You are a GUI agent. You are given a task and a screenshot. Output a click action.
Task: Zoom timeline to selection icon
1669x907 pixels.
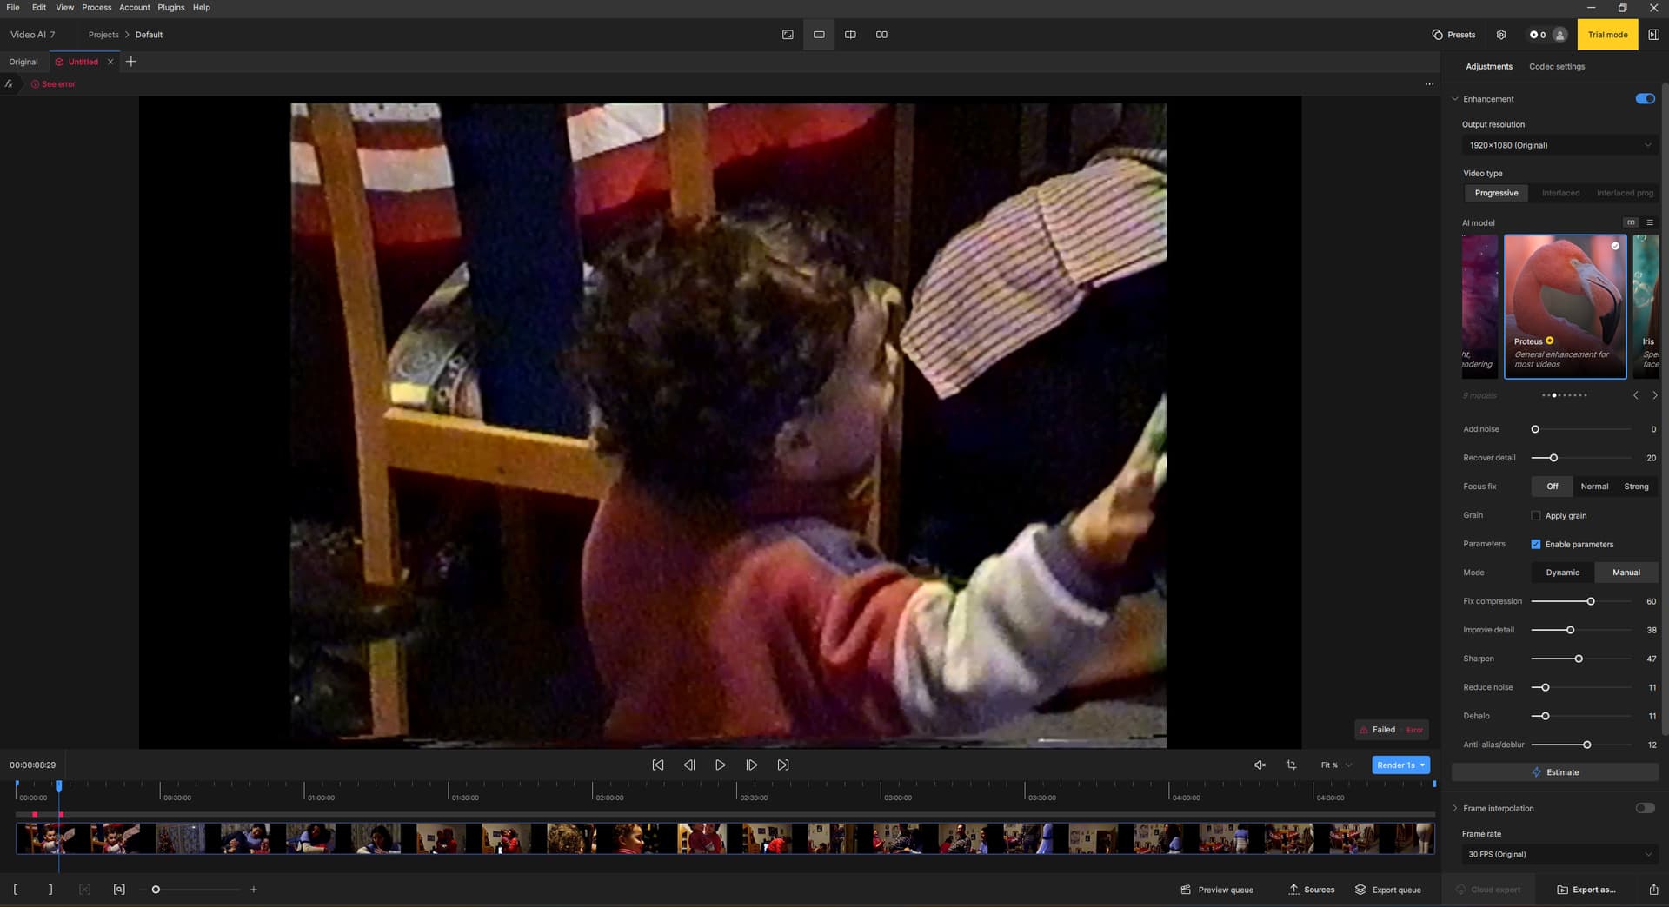pos(119,889)
